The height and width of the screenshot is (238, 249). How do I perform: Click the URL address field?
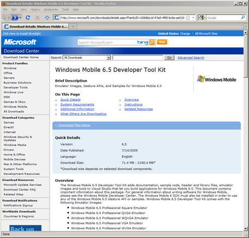[122, 18]
